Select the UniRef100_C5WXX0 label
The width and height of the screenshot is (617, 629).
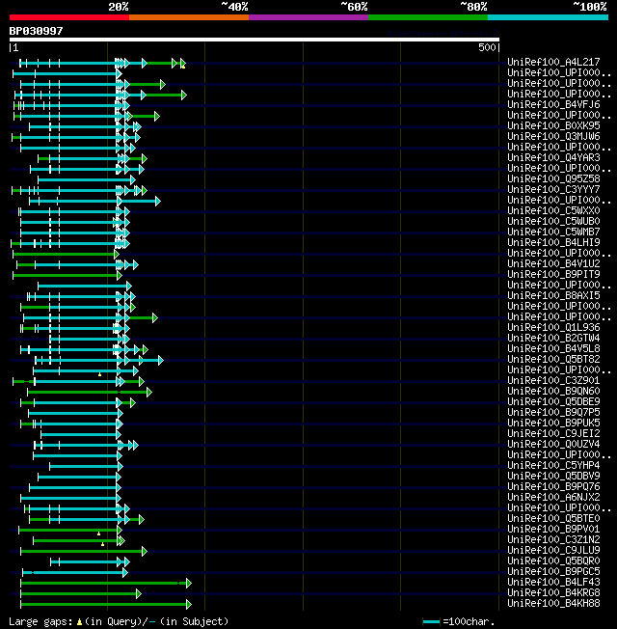(x=553, y=210)
